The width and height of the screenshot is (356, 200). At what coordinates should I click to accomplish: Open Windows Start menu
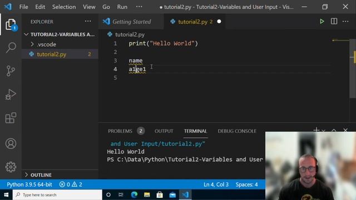tap(6, 195)
